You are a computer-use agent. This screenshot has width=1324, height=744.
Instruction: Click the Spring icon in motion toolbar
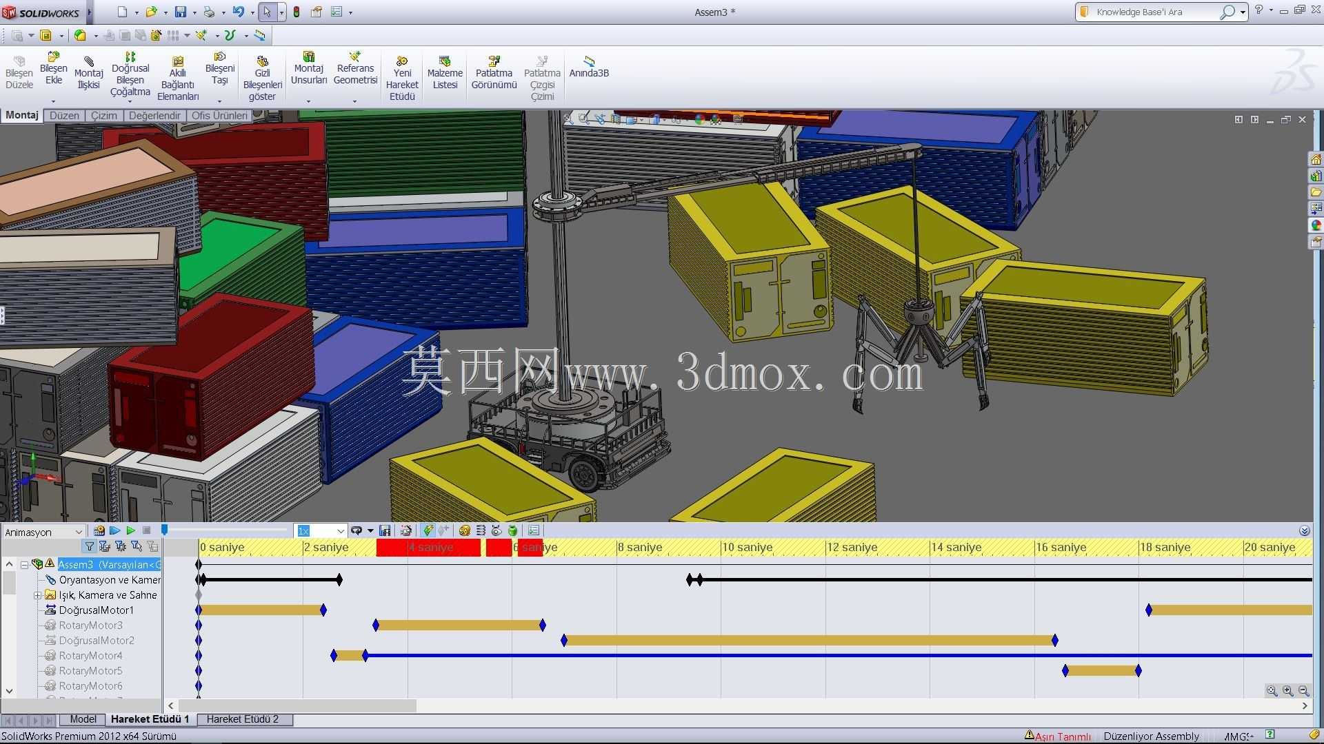[x=481, y=530]
